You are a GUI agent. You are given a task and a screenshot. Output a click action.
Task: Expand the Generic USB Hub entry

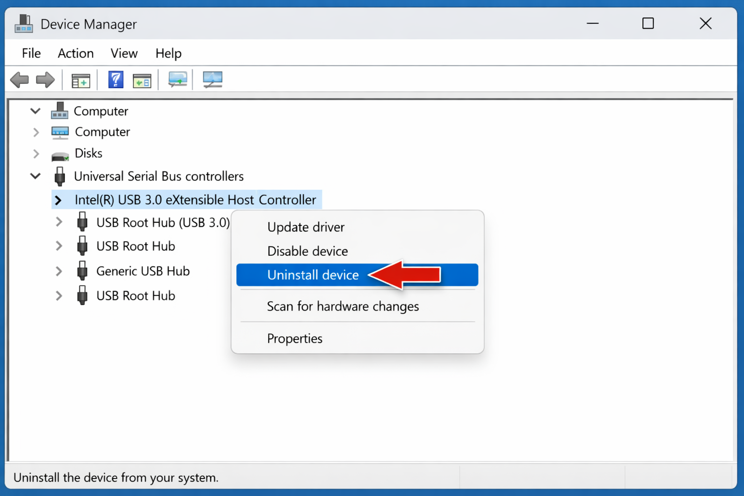[59, 271]
